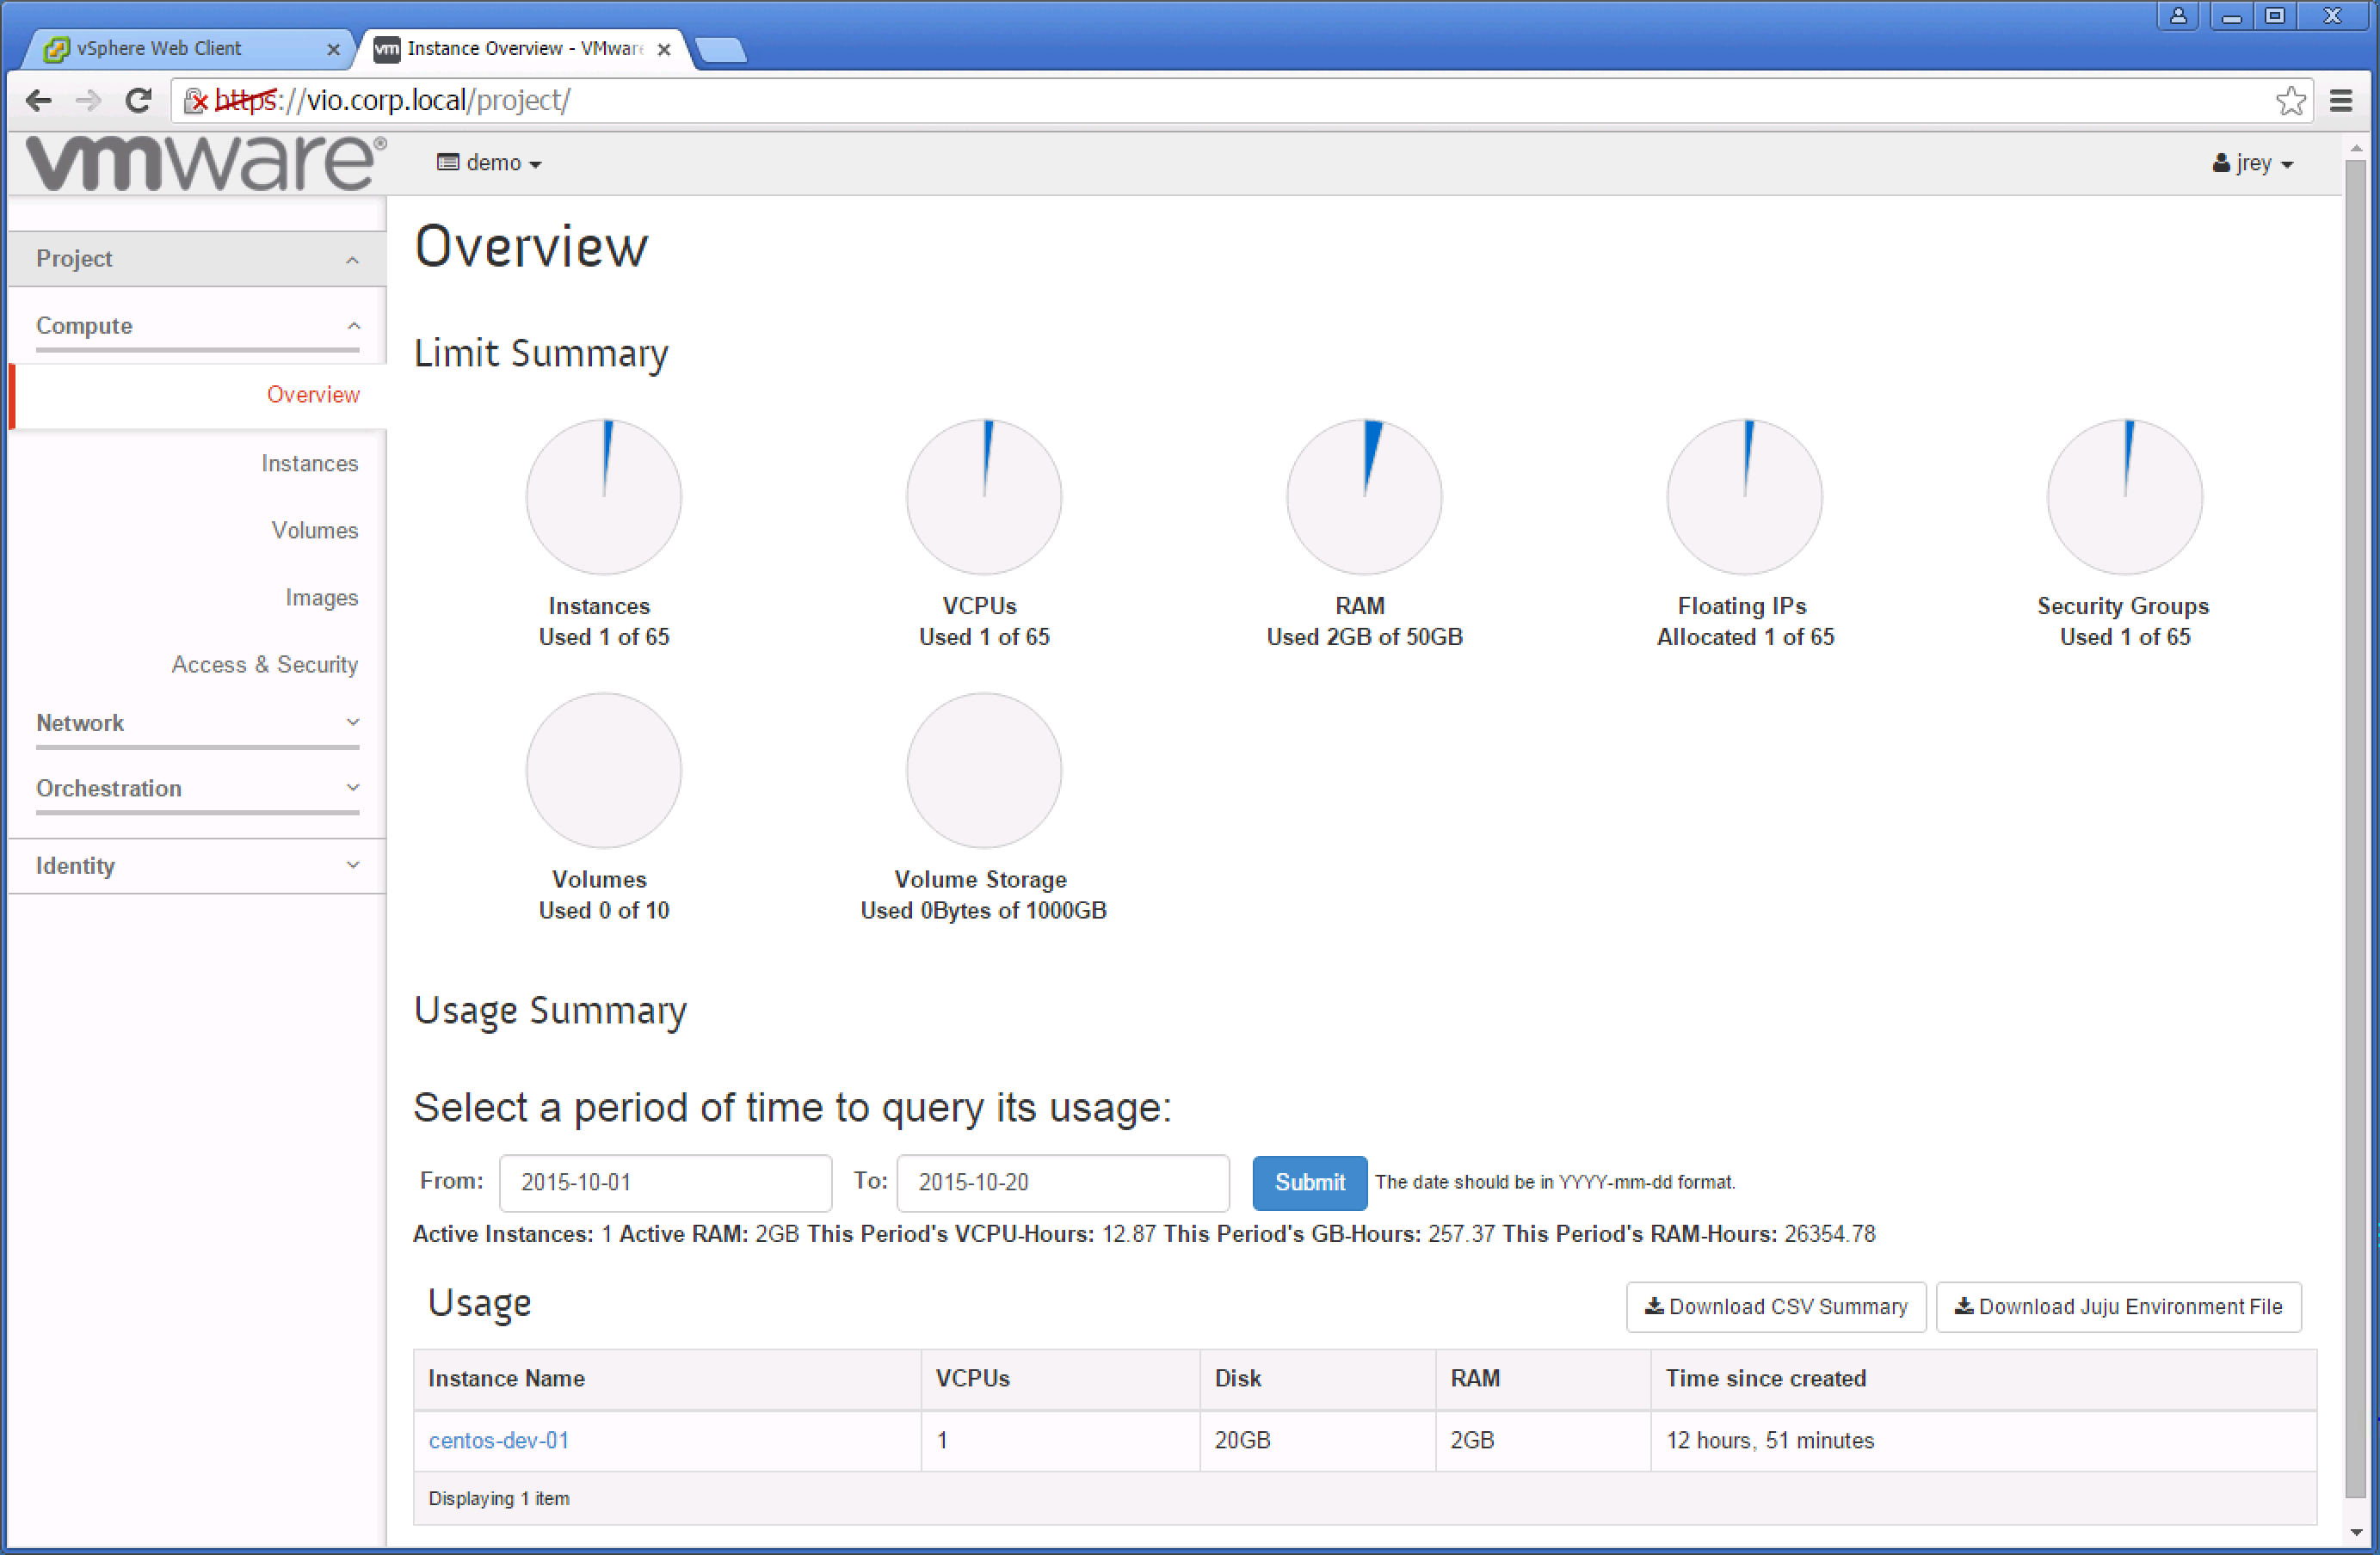Click the insecure HTTPS lock icon

pyautogui.click(x=197, y=100)
